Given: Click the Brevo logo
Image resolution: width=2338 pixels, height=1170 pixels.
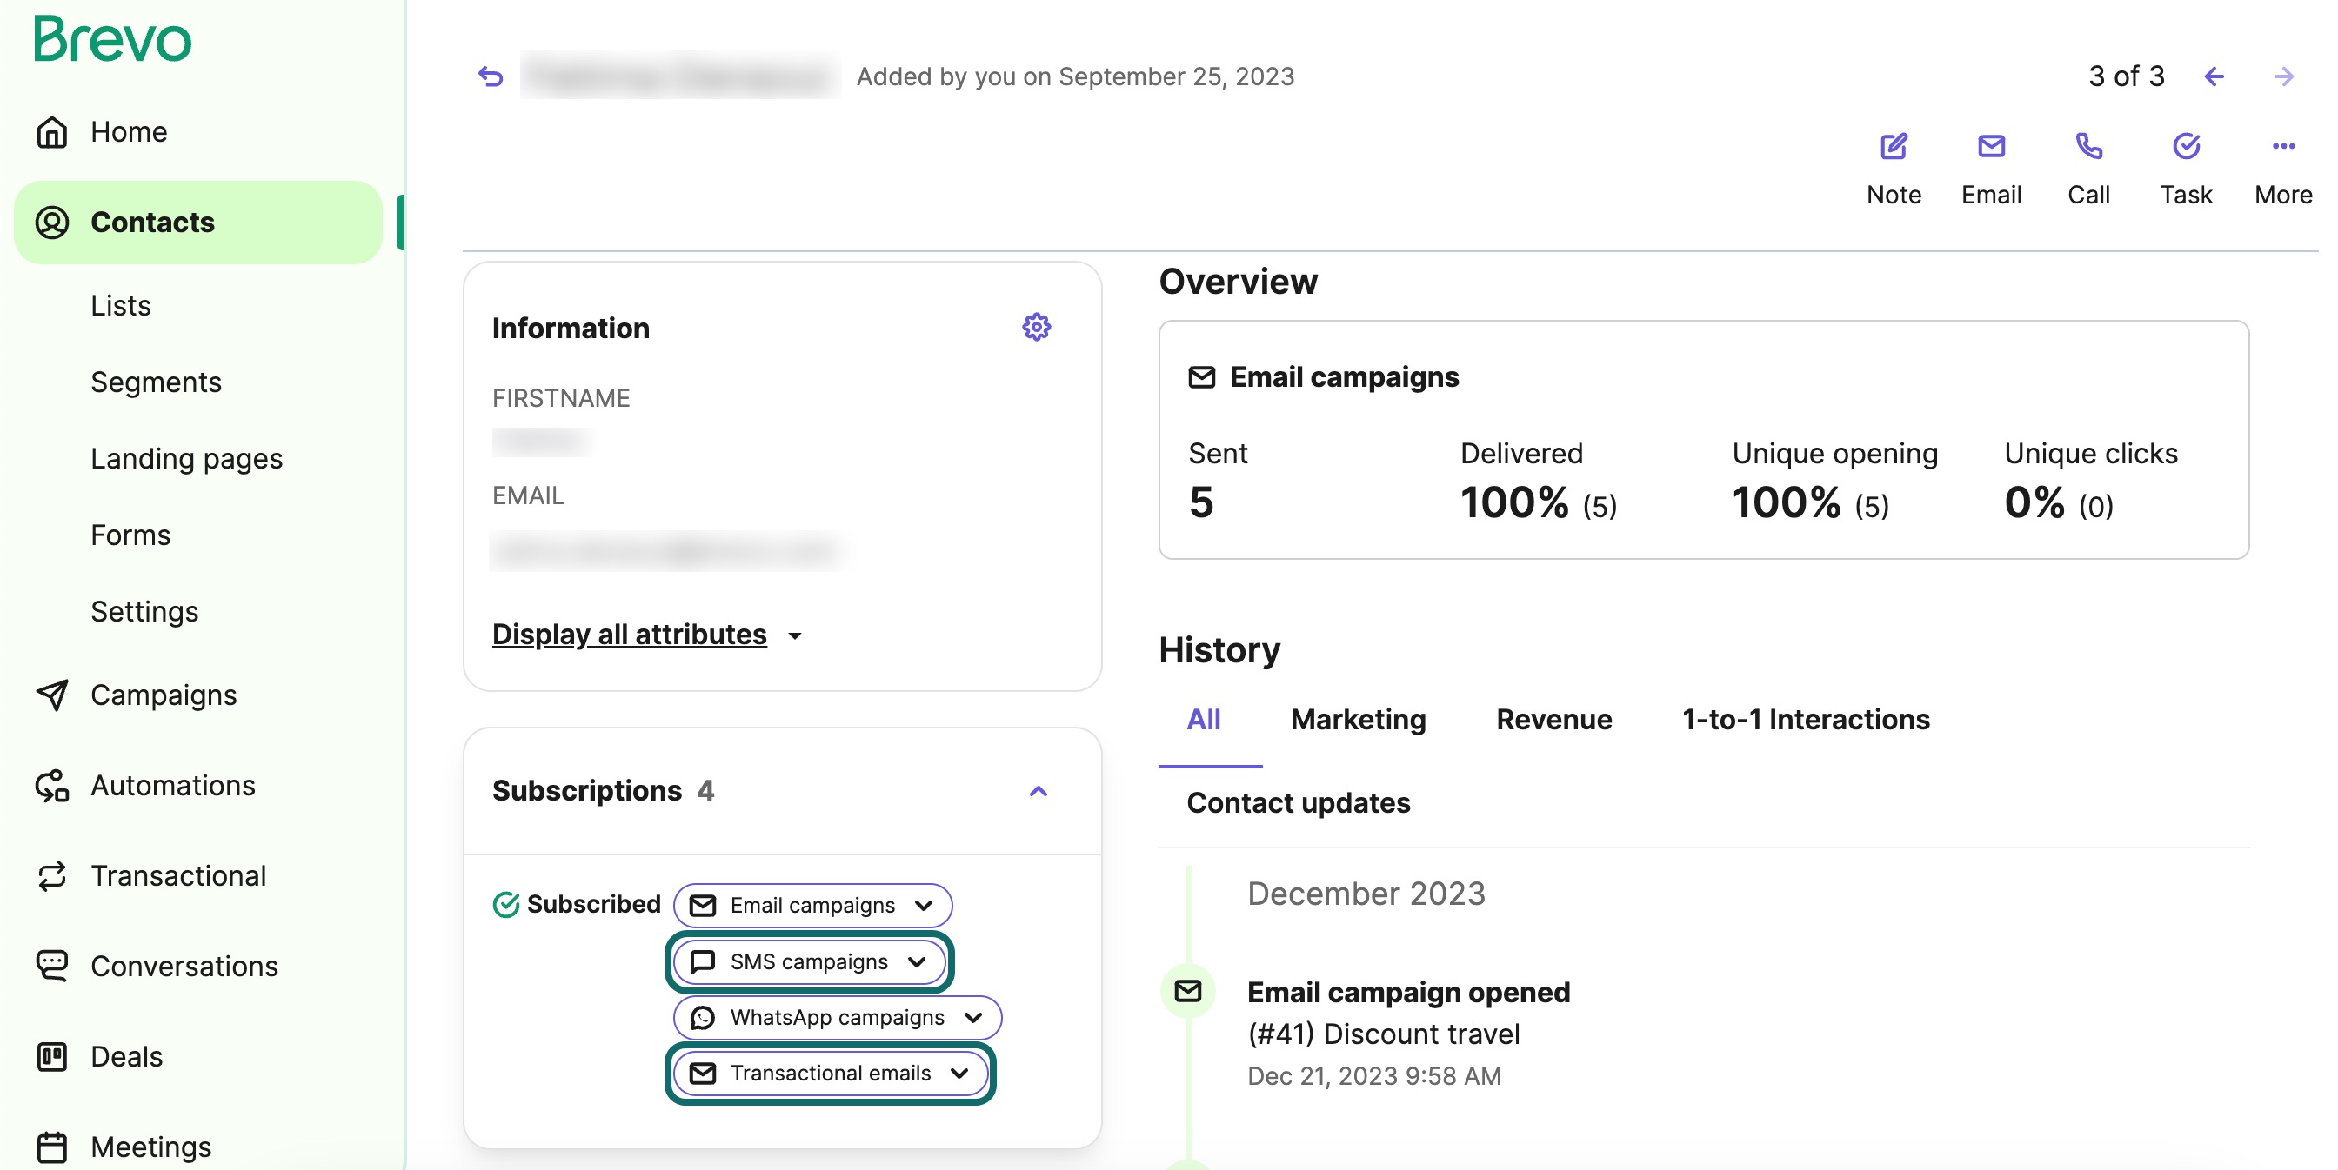Looking at the screenshot, I should point(112,40).
